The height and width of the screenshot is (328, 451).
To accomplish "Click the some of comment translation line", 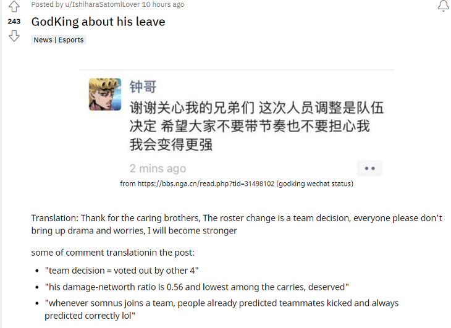I will click(112, 253).
